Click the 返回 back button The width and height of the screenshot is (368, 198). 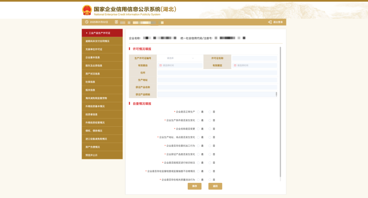click(x=215, y=186)
